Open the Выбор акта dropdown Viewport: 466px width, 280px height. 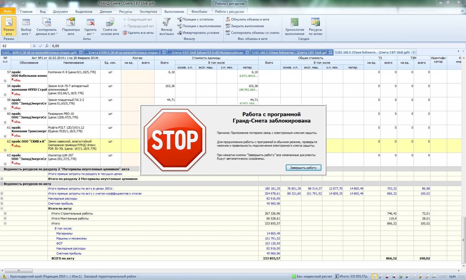(26, 26)
